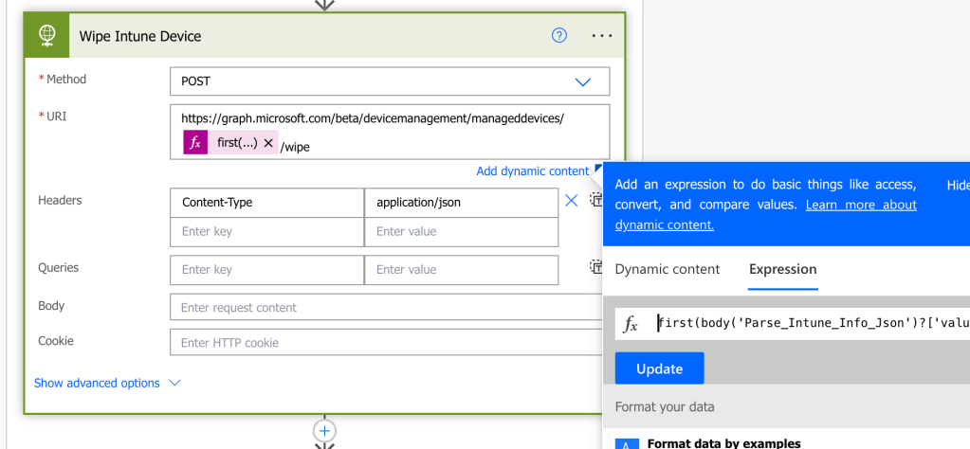
Task: Click the HTTP globe icon on Wipe Intune Device
Action: click(46, 36)
